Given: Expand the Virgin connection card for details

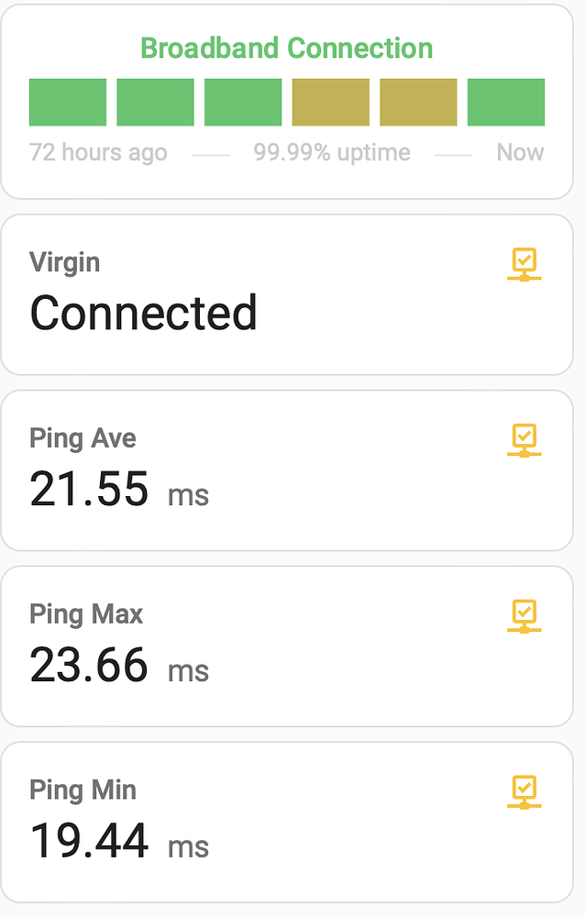Looking at the screenshot, I should (286, 293).
